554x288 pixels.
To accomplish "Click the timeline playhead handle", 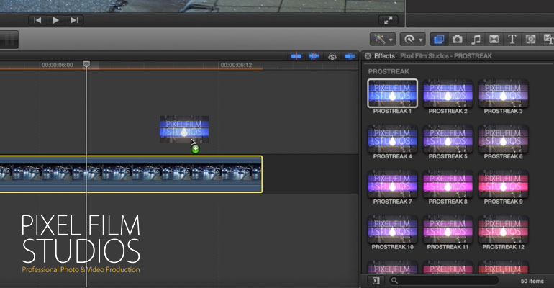I will tap(86, 64).
